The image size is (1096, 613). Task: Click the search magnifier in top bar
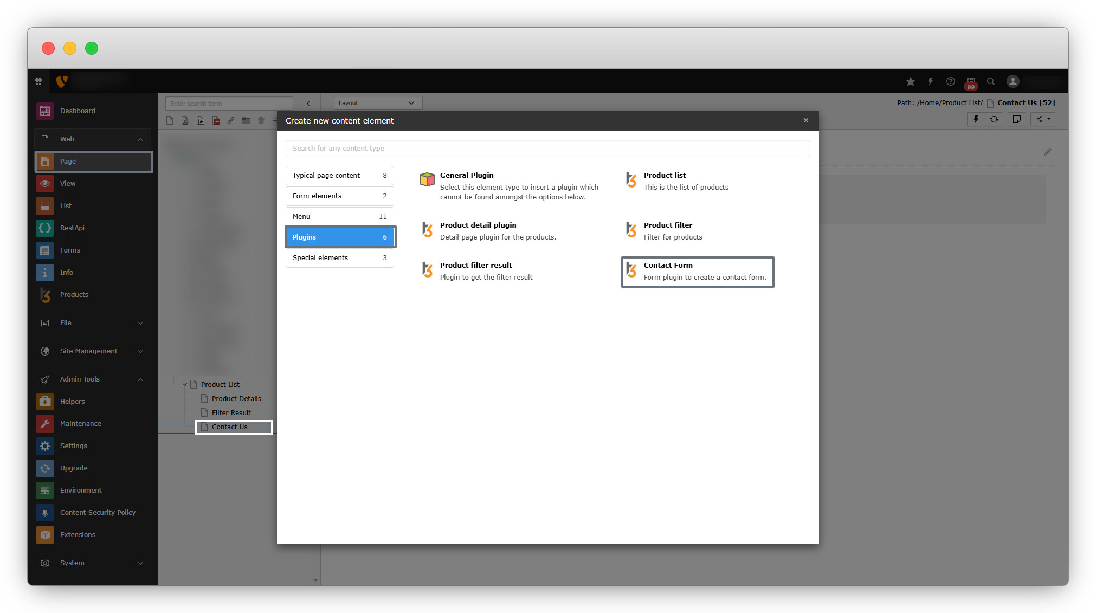[x=991, y=81]
